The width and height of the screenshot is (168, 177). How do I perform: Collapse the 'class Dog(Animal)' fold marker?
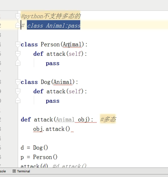point(18,82)
